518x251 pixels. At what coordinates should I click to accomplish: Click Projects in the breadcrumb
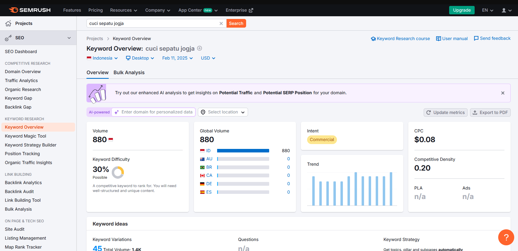95,39
